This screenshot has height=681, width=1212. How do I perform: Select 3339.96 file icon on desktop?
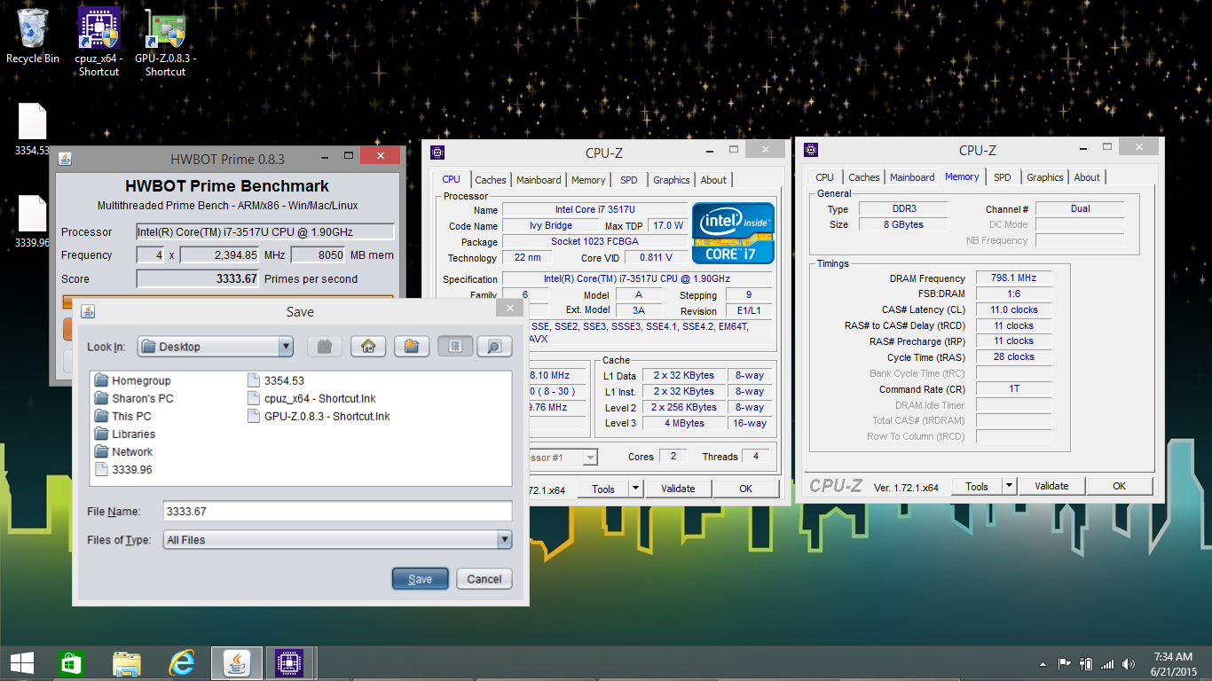pyautogui.click(x=32, y=222)
